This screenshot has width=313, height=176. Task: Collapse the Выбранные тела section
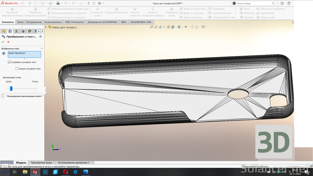41,48
